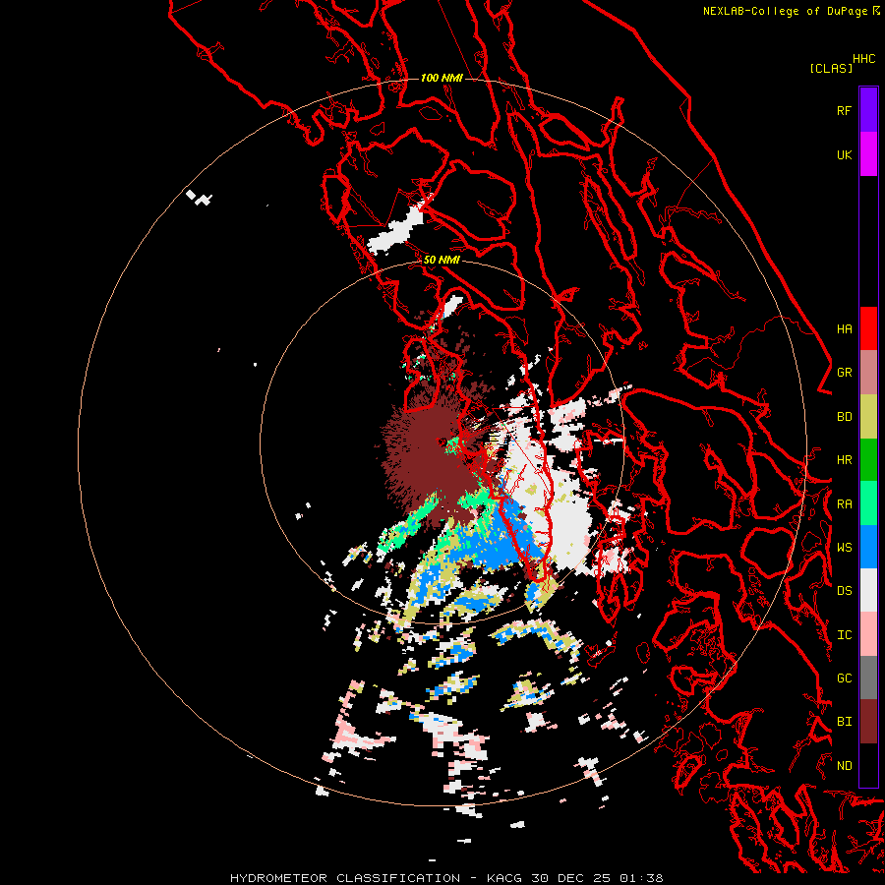Click the RF purple legend swatch
The image size is (885, 885).
868,110
